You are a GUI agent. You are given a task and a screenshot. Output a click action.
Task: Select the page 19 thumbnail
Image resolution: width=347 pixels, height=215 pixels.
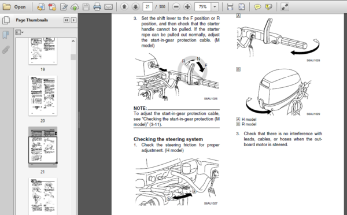coord(43,51)
